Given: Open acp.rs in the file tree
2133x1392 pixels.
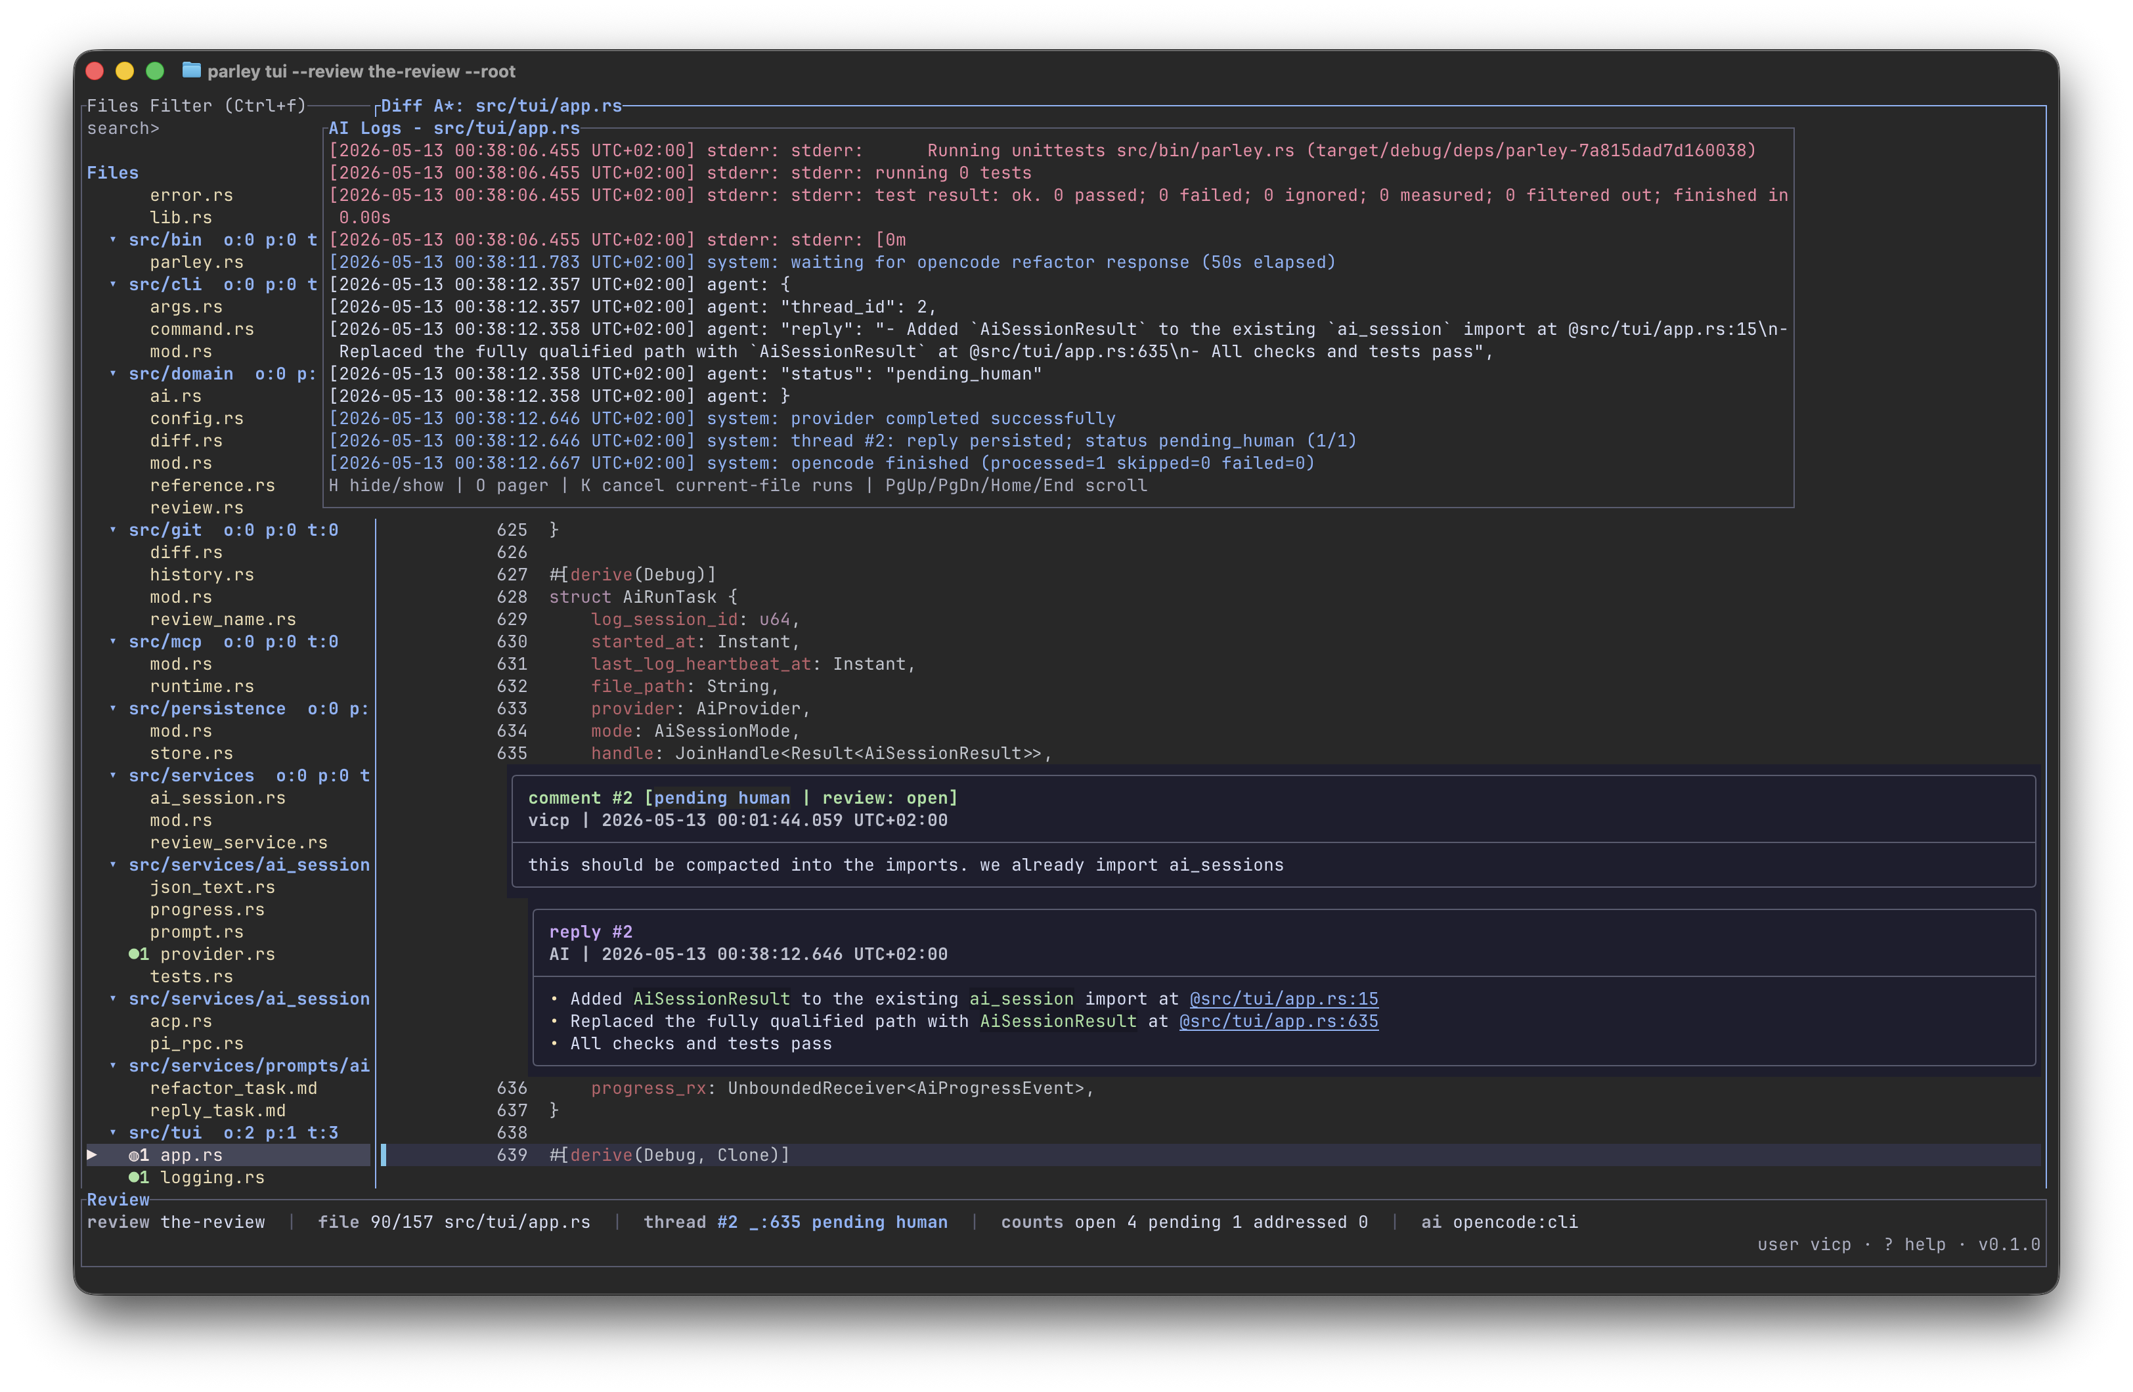Looking at the screenshot, I should [181, 1021].
